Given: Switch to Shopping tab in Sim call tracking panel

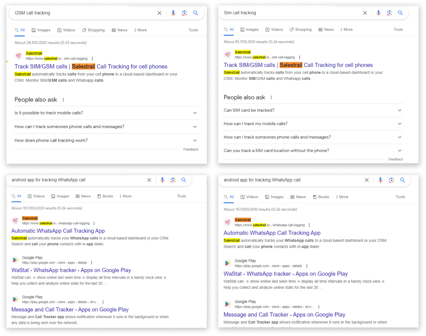Looking at the screenshot, I should click(300, 30).
